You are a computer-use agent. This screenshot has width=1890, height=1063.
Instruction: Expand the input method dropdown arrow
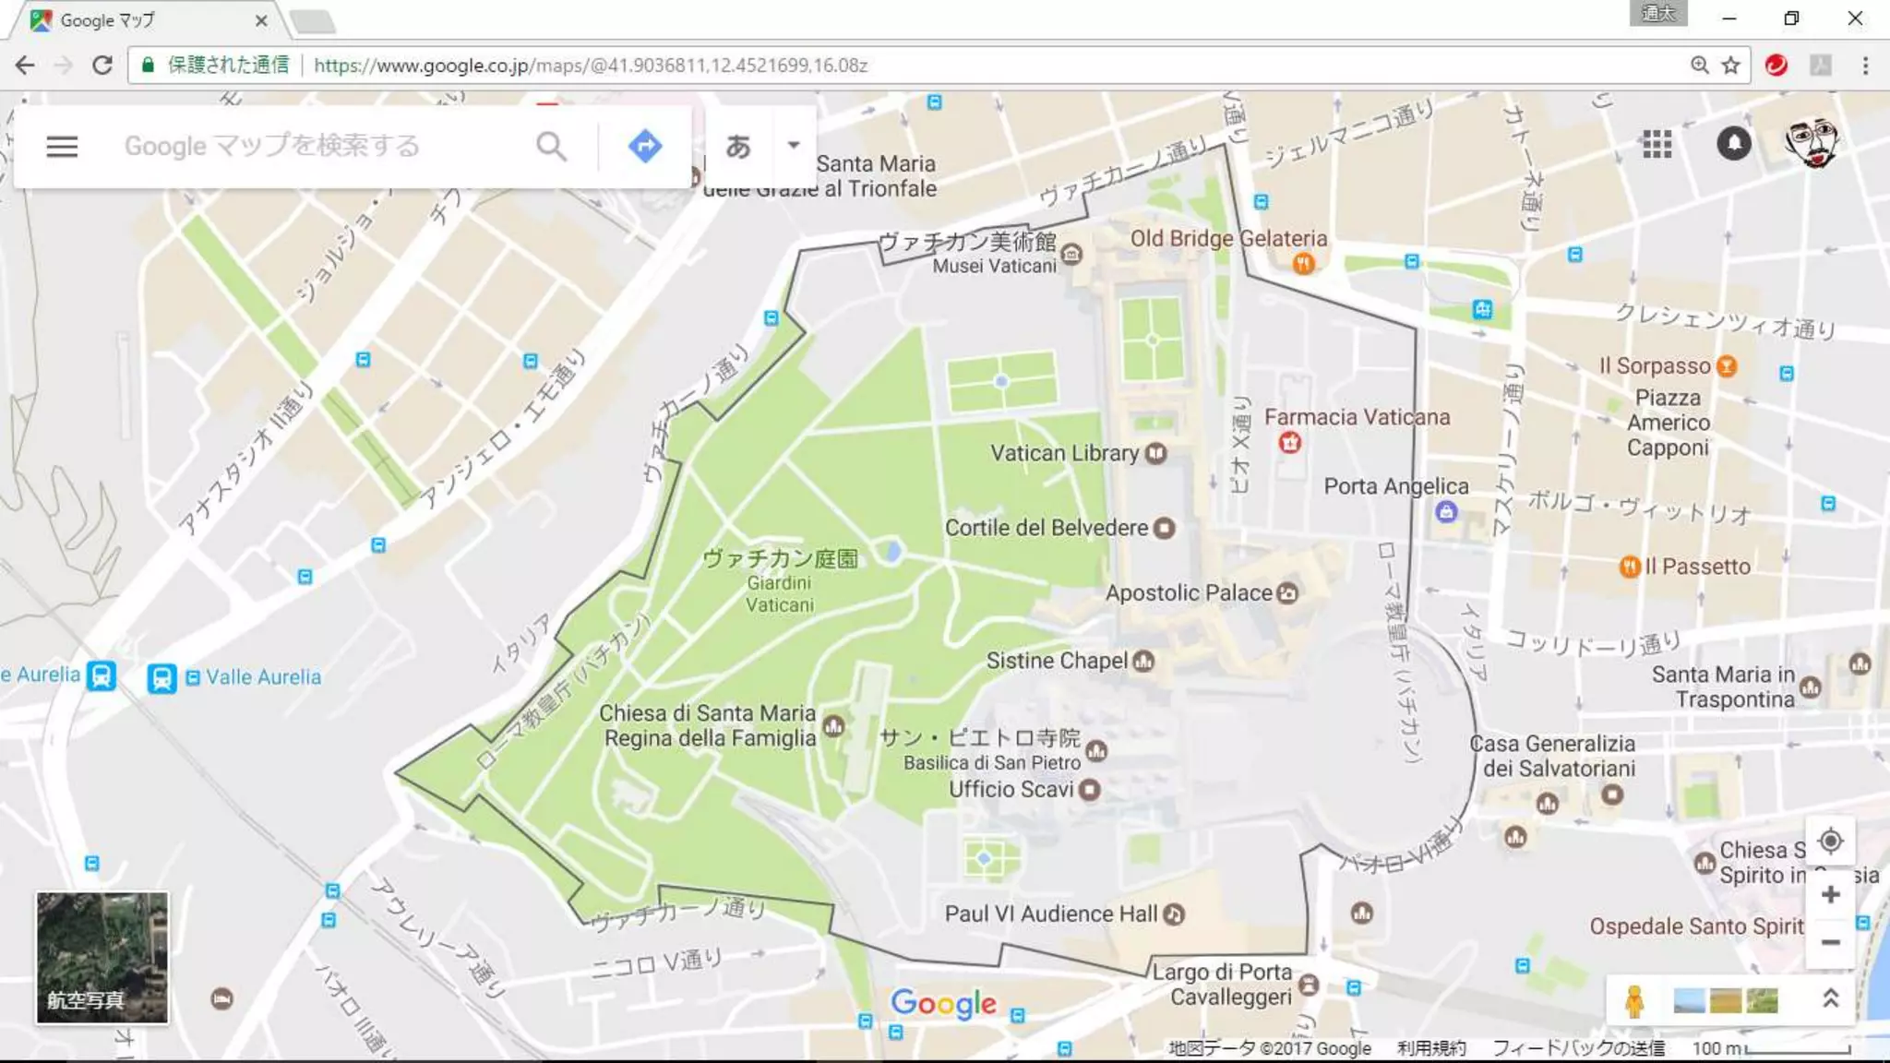coord(793,145)
